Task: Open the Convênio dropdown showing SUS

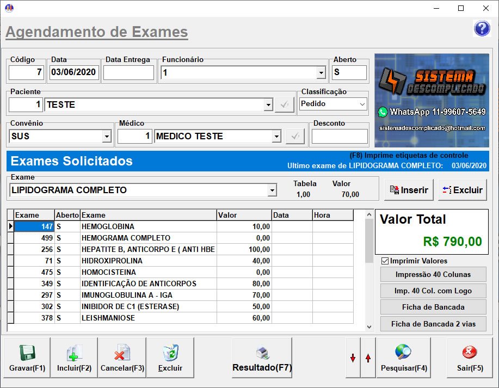Action: tap(107, 136)
